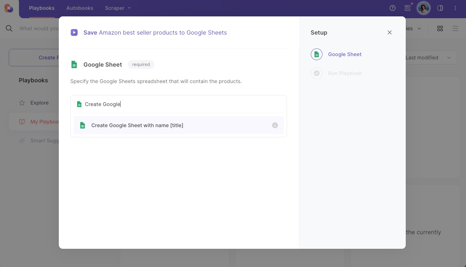Click the Run Playbook checkmark step icon
Image resolution: width=466 pixels, height=267 pixels.
(x=317, y=73)
